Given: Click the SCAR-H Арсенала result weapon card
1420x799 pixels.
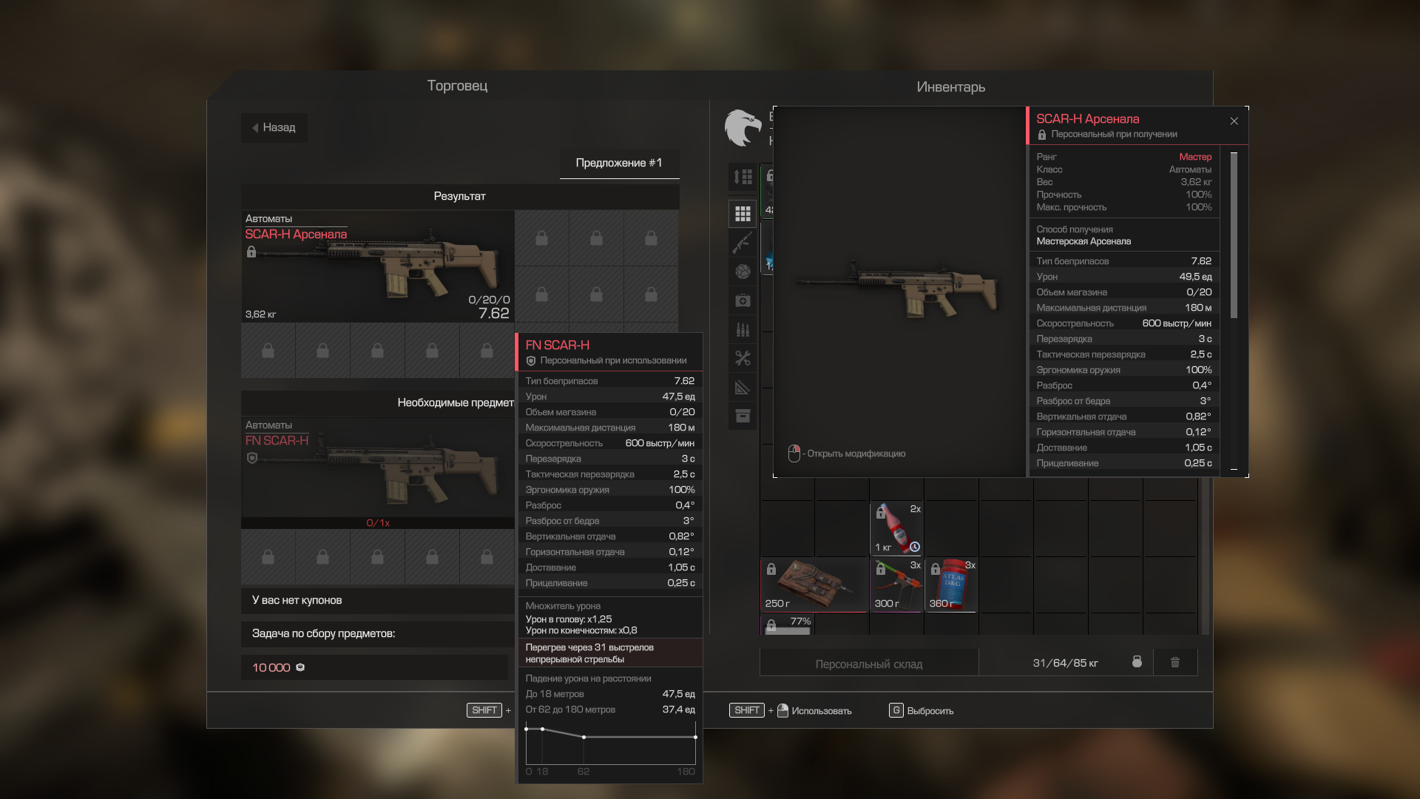Looking at the screenshot, I should coord(377,266).
